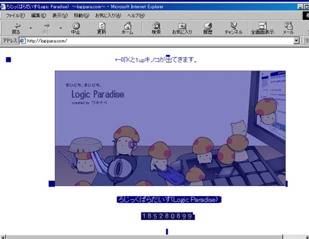Image resolution: width=309 pixels, height=239 pixels.
Task: Minimize the Internet Explorer window
Action: 301,7
